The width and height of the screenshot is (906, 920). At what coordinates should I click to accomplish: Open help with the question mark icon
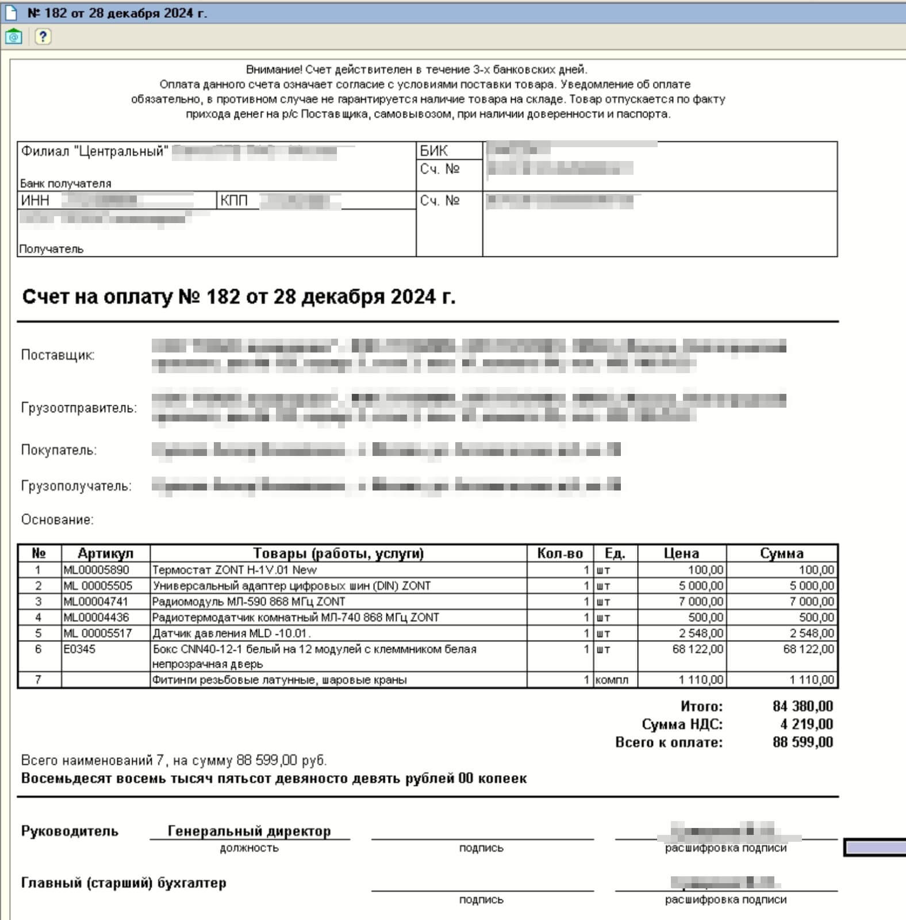coord(43,37)
